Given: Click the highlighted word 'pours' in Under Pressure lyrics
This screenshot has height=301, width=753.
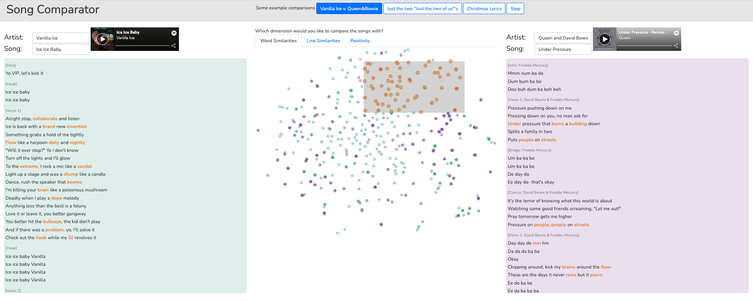Looking at the screenshot, I should click(x=596, y=275).
